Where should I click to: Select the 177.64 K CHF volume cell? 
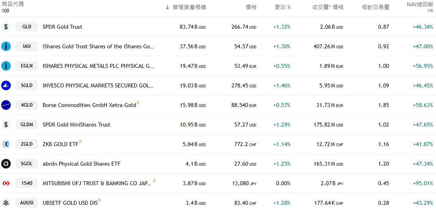[x=329, y=203]
